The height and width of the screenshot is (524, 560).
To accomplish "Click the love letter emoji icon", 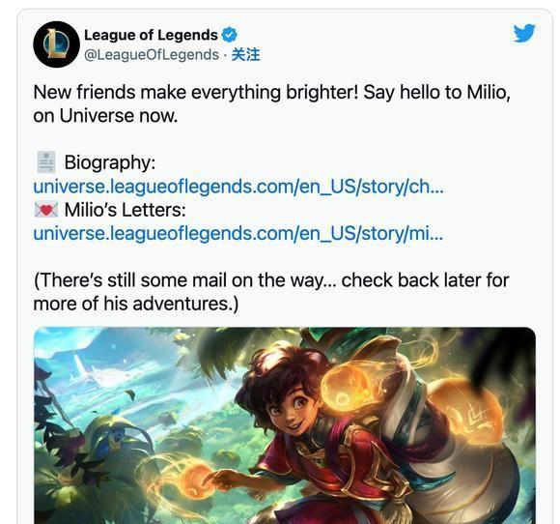I will click(x=46, y=210).
